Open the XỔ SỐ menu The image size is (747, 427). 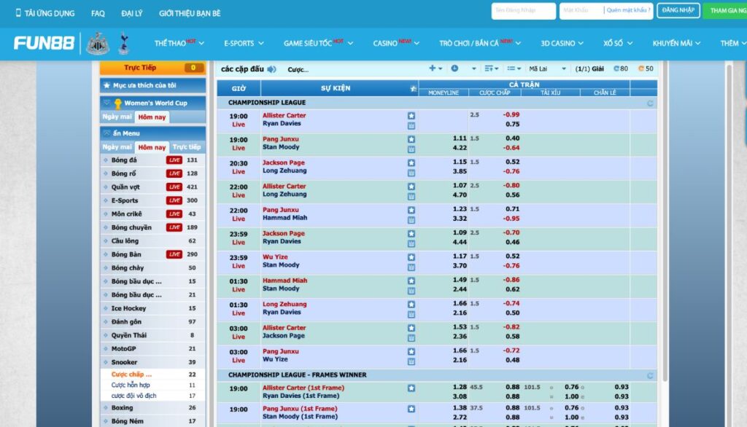(618, 43)
